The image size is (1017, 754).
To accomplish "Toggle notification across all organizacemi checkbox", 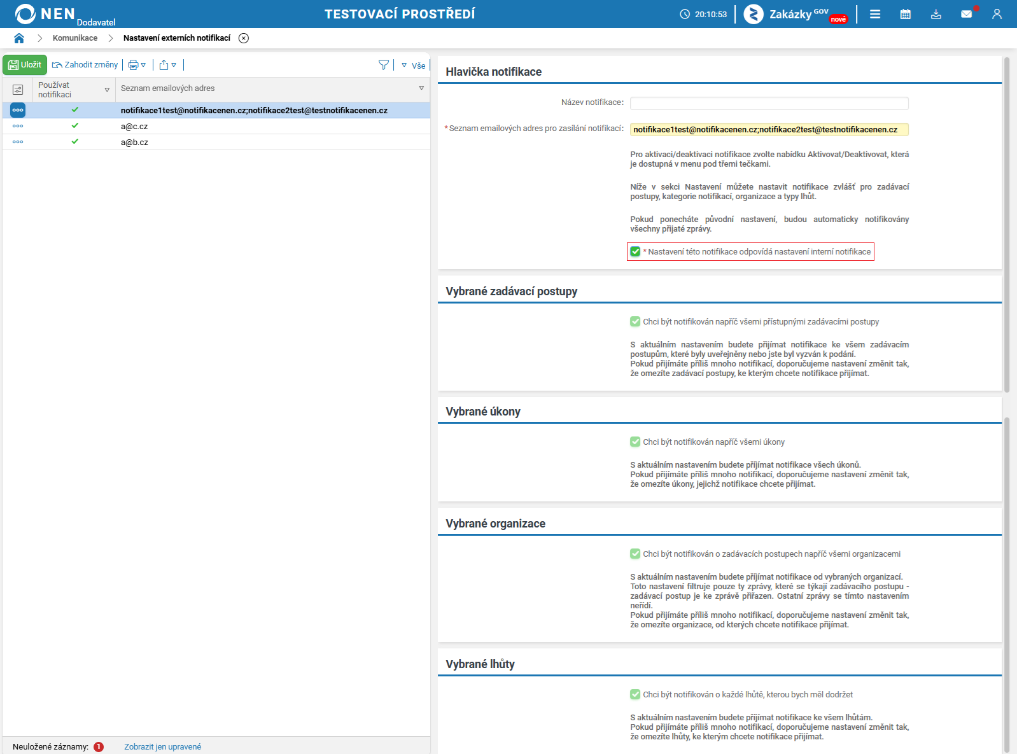I will click(635, 554).
